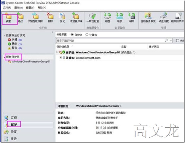The image size is (185, 143).
Task: Click the 报告 reporting workspace icon
Action: [6, 139]
